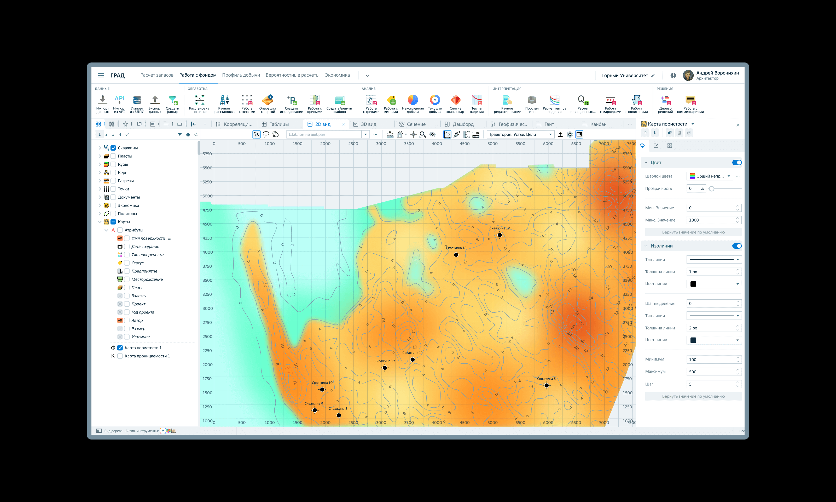Open Операции с картой tool
Screen dimensions: 836x502
pos(267,100)
